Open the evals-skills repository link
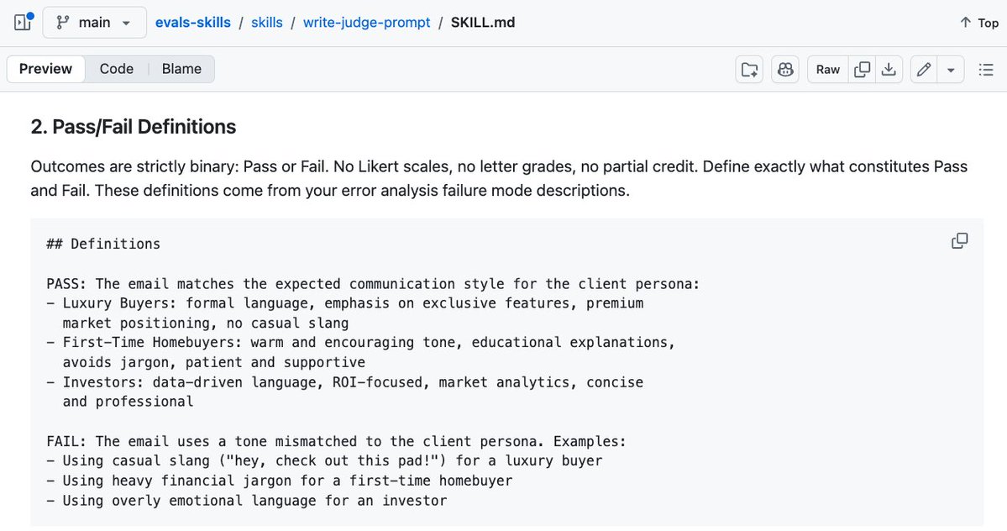1007x531 pixels. [x=192, y=23]
